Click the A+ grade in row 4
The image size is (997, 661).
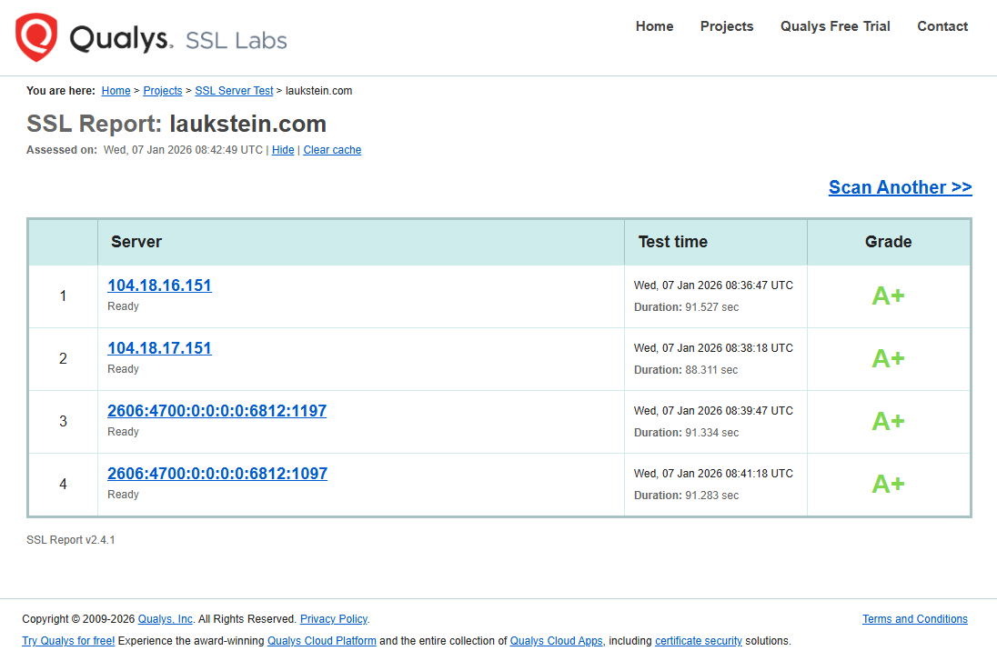(x=888, y=485)
